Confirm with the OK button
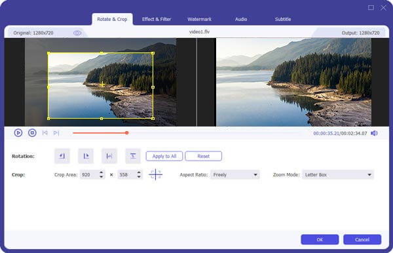393x253 pixels. 320,239
